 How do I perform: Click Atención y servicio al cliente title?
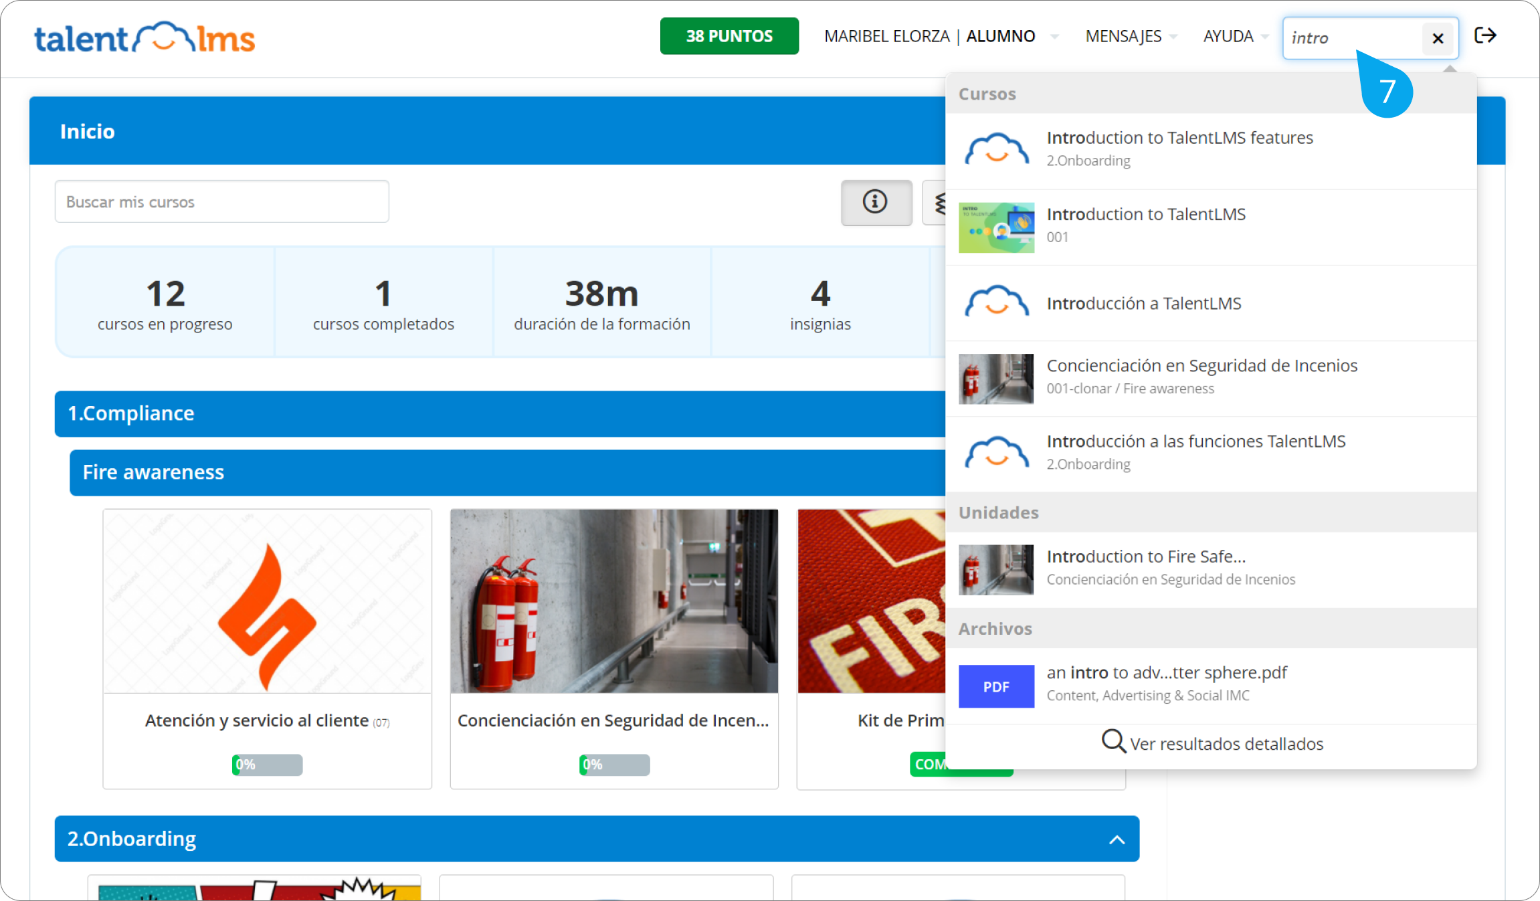coord(257,720)
